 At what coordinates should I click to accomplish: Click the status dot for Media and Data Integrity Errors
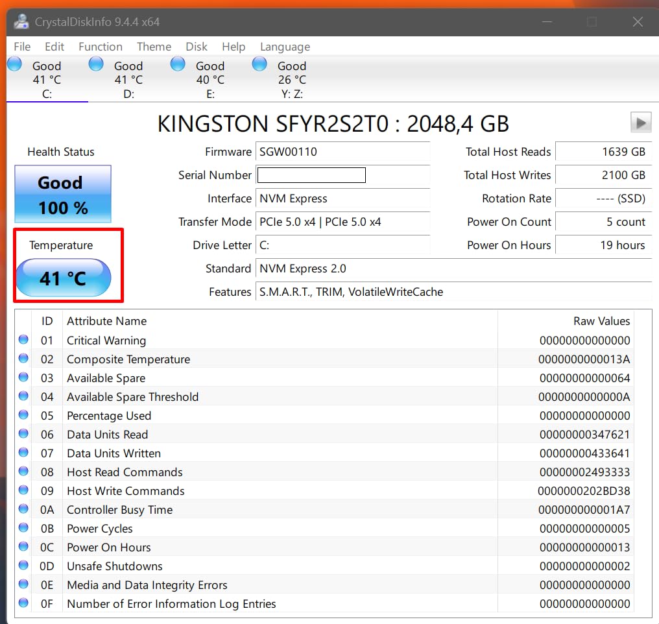[x=23, y=584]
